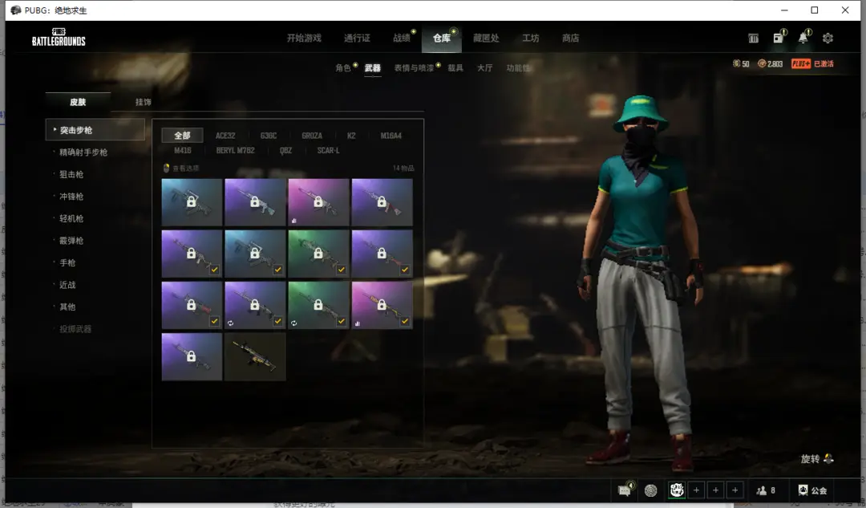The image size is (866, 508).
Task: Select 其他 category
Action: [67, 307]
